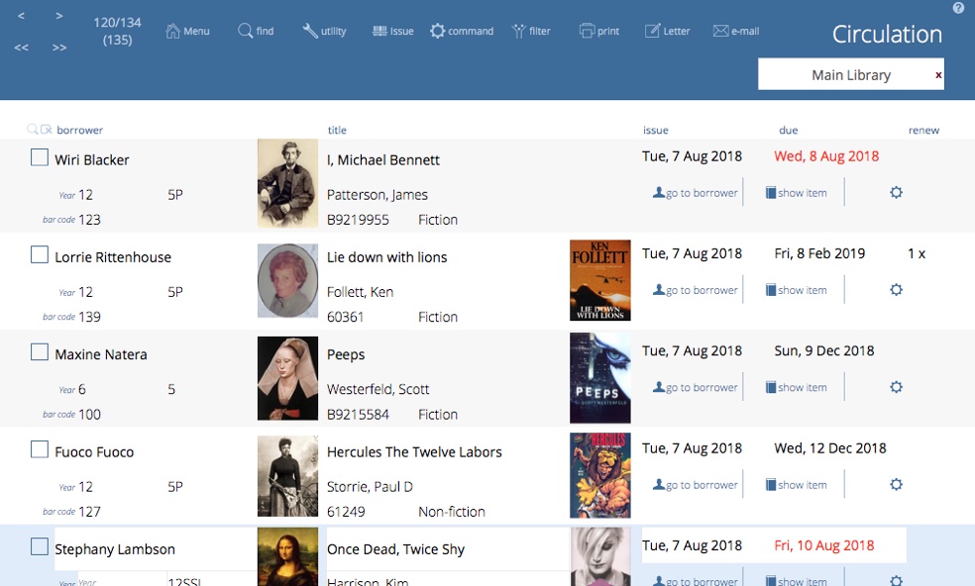The image size is (975, 586).
Task: Click show item for Lie down with lions
Action: [x=796, y=290]
